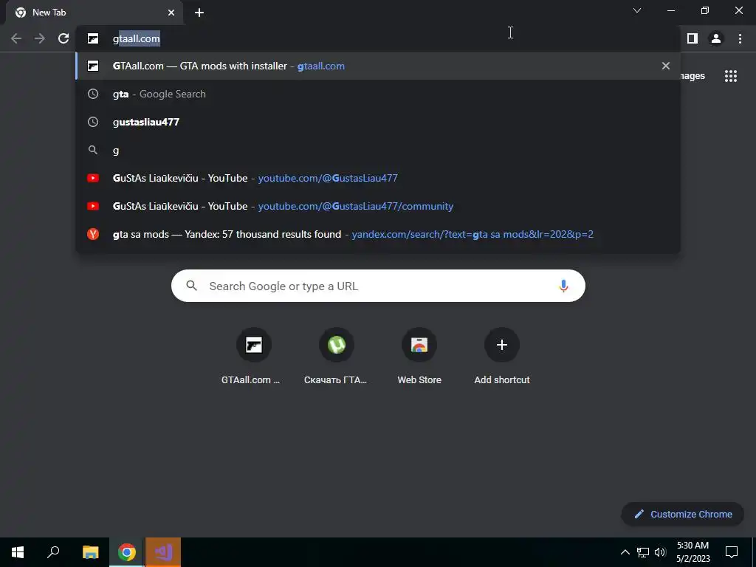Click the Chrome icon in the taskbar
This screenshot has width=756, height=567.
click(x=127, y=552)
